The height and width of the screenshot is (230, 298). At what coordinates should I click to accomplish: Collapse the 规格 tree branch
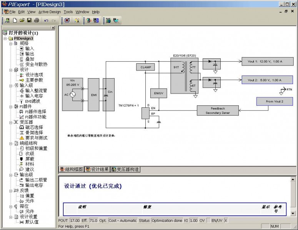pos(11,43)
